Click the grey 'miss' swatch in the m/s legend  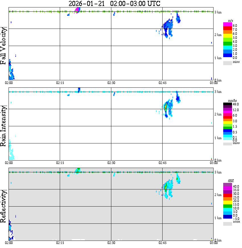click(x=227, y=63)
